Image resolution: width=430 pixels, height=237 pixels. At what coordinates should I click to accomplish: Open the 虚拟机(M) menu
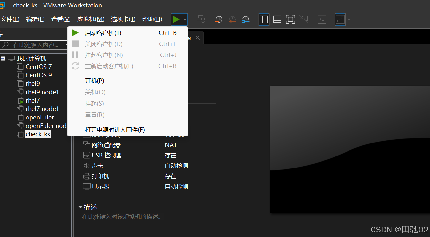(x=91, y=19)
